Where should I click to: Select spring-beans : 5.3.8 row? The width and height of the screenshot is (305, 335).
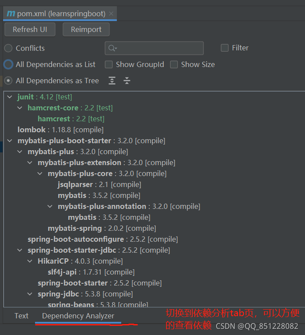(98, 304)
